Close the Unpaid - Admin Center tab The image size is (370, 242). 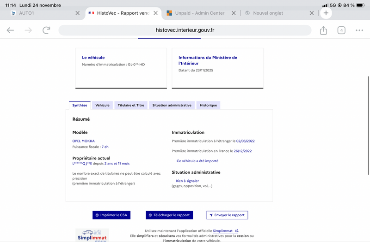coord(234,13)
